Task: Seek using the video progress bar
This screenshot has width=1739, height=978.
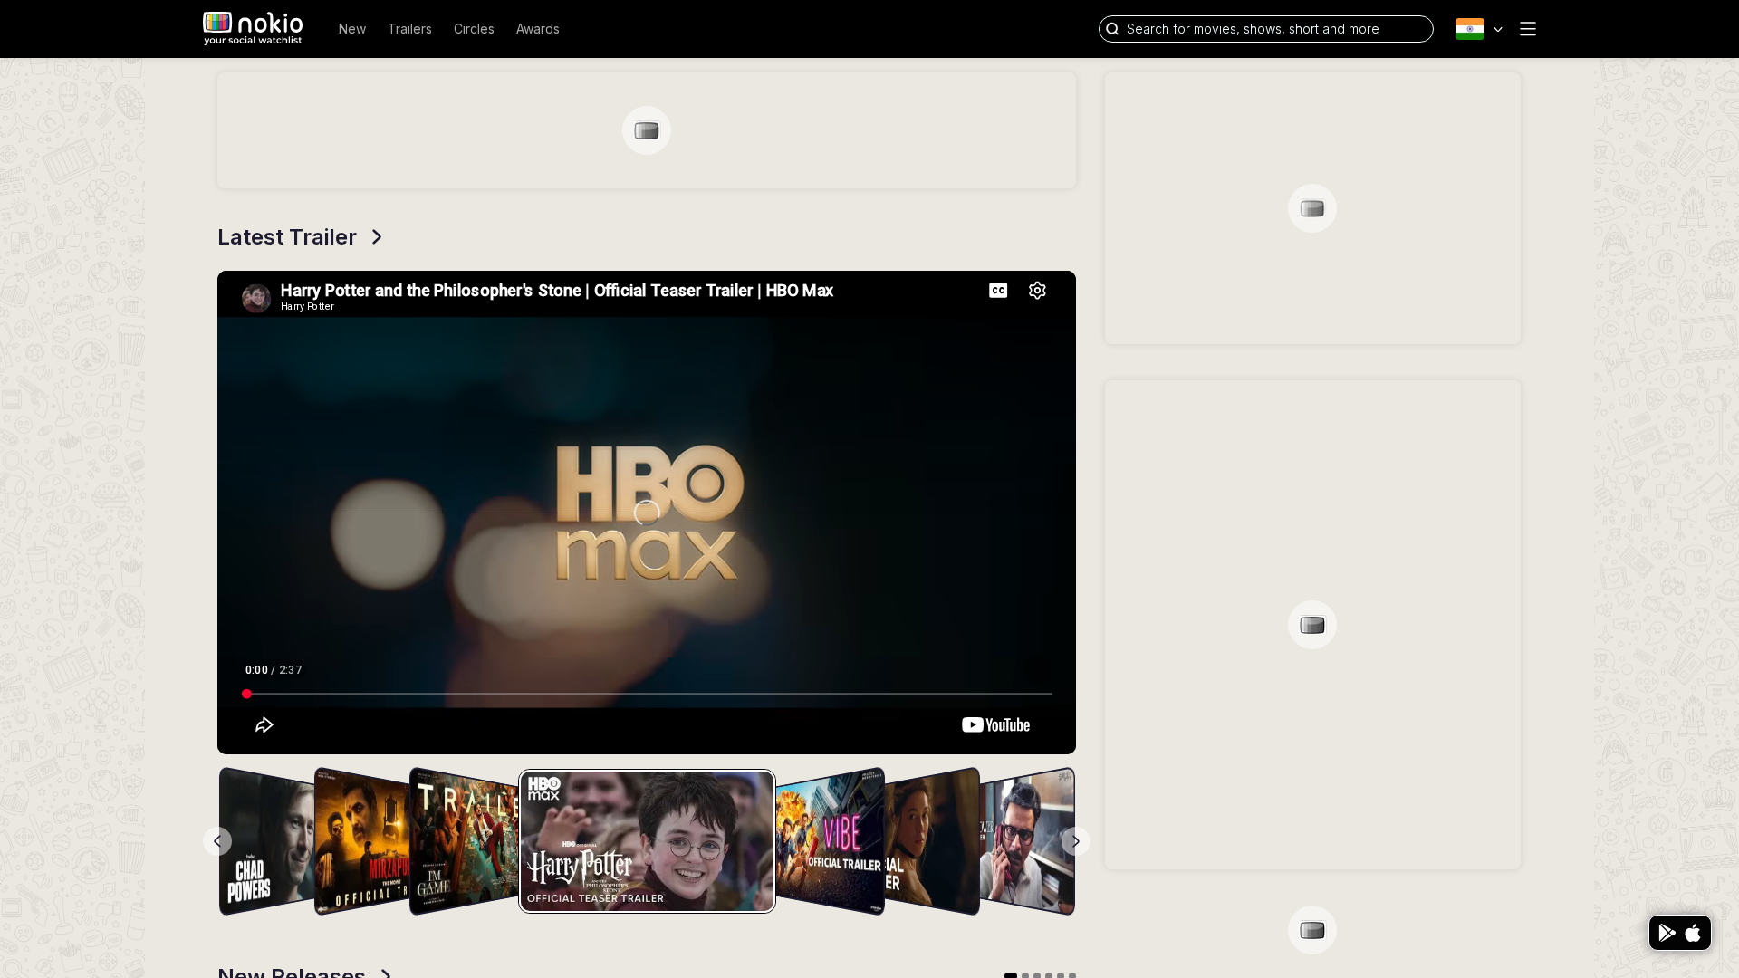Action: click(647, 695)
